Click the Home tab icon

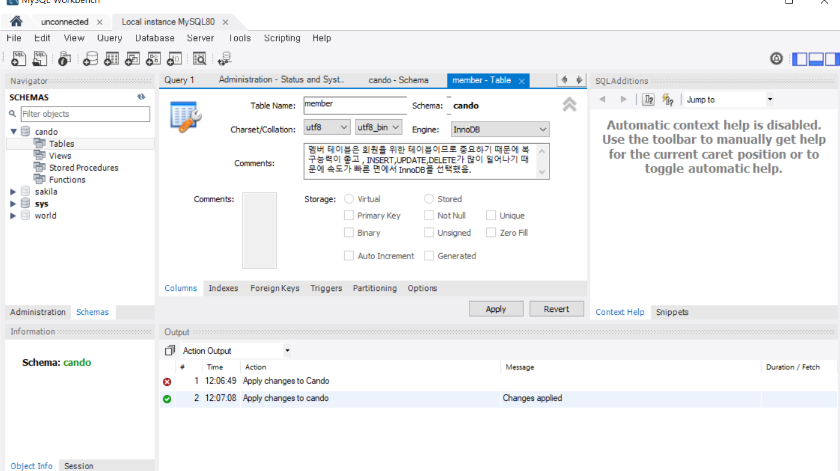16,22
